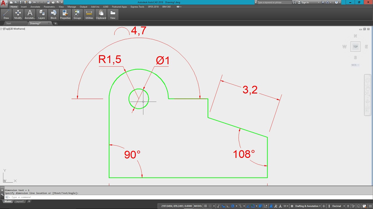Expand the WCS coordinate system dropdown
The image size is (373, 209).
(355, 65)
